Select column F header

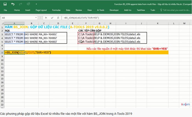coord(86,23)
